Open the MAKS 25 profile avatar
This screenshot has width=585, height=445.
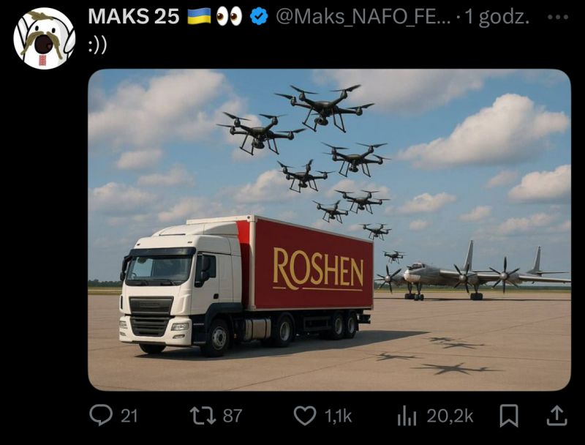[x=44, y=39]
